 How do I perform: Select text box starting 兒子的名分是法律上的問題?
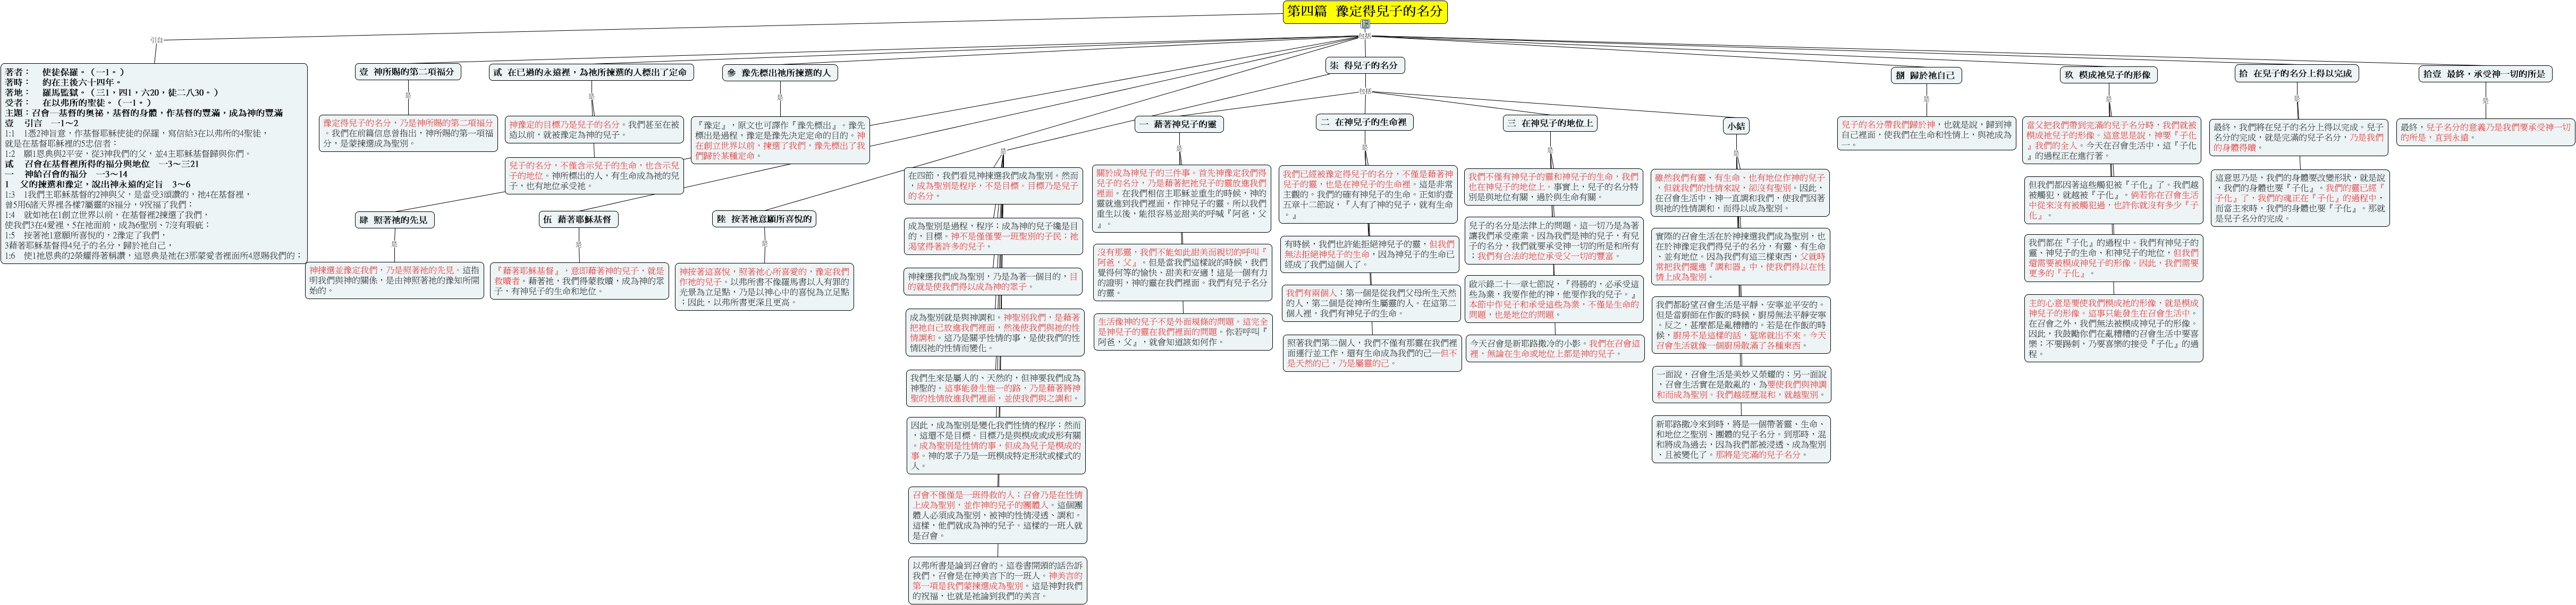click(x=1554, y=241)
